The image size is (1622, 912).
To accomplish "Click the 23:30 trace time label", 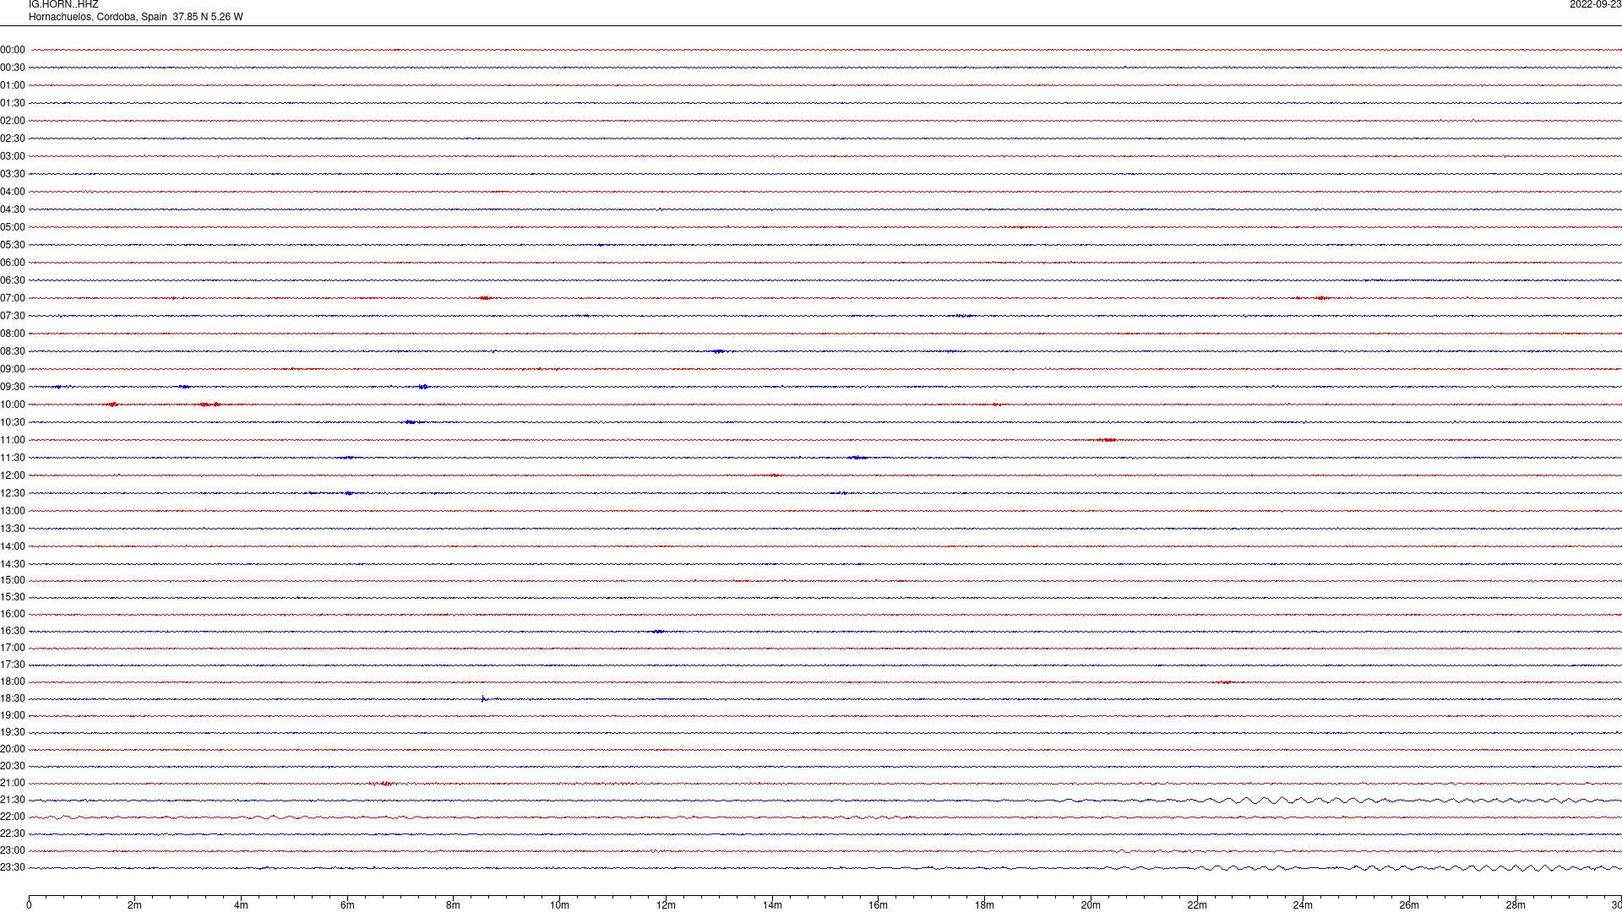I will pyautogui.click(x=13, y=867).
